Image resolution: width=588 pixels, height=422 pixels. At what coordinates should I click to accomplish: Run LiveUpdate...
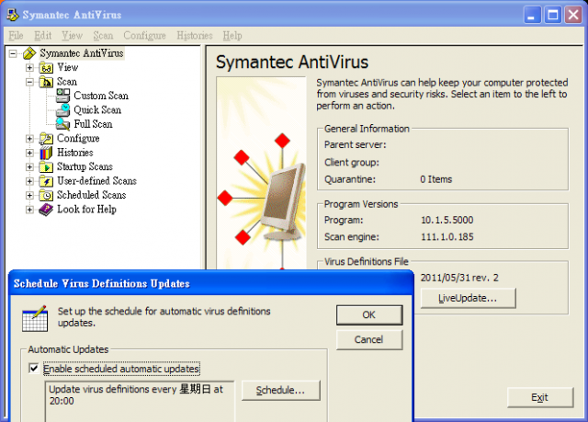[468, 298]
